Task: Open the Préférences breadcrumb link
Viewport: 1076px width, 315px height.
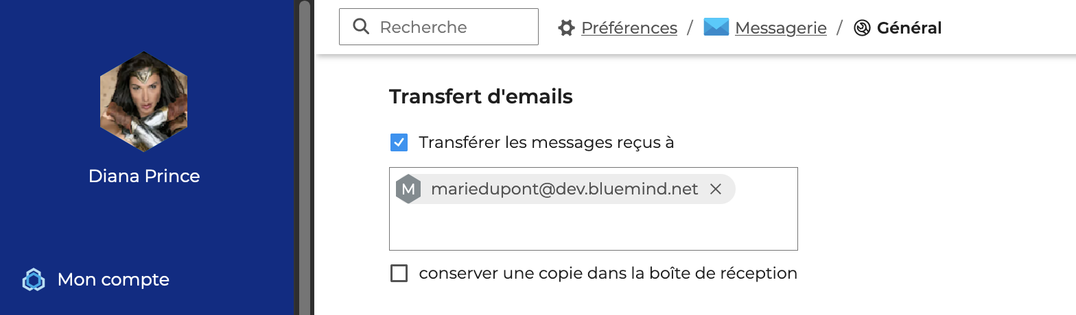Action: [x=629, y=28]
